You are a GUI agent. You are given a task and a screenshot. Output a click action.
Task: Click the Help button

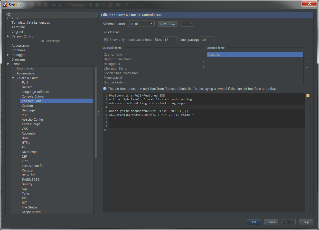[x=306, y=222]
